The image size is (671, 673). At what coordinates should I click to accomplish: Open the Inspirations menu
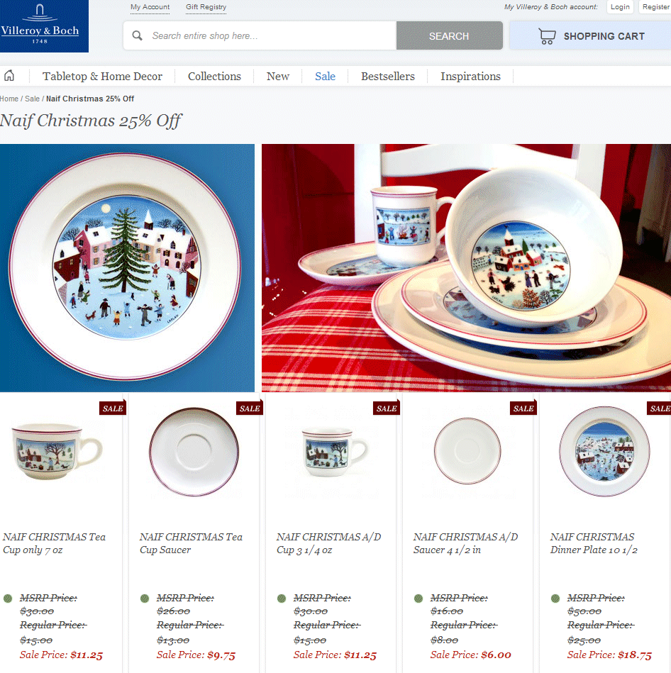tap(470, 77)
